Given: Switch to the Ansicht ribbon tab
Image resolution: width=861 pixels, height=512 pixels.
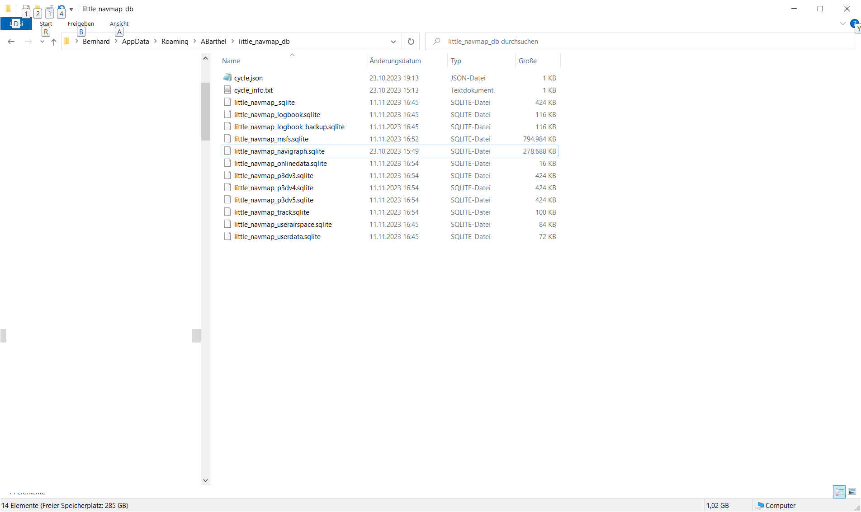Looking at the screenshot, I should (119, 23).
